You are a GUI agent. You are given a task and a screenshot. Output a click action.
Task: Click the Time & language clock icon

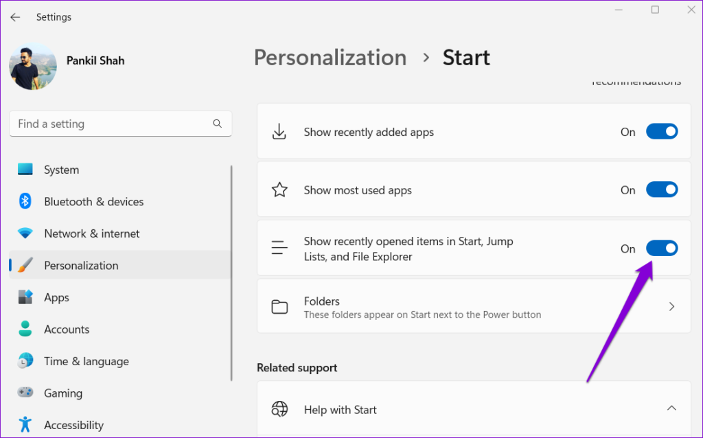25,361
